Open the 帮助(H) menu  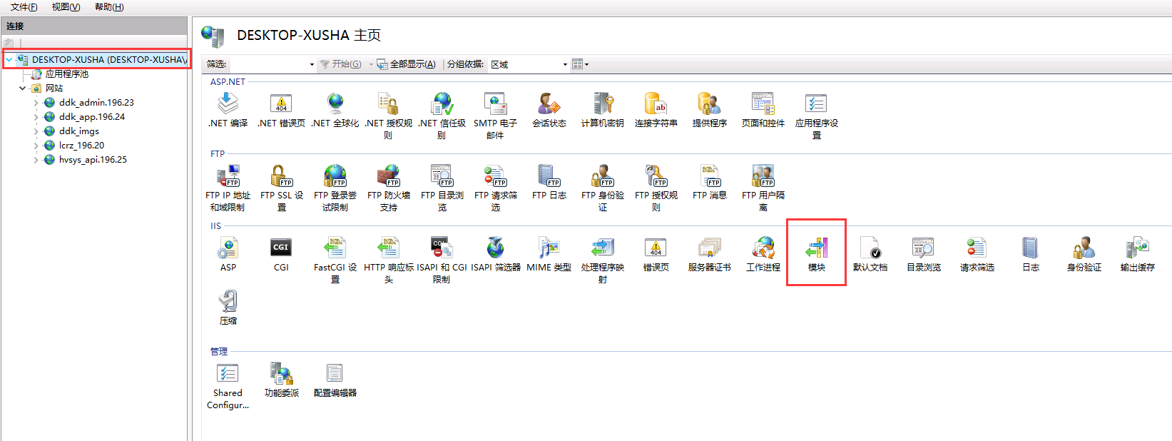coord(108,7)
